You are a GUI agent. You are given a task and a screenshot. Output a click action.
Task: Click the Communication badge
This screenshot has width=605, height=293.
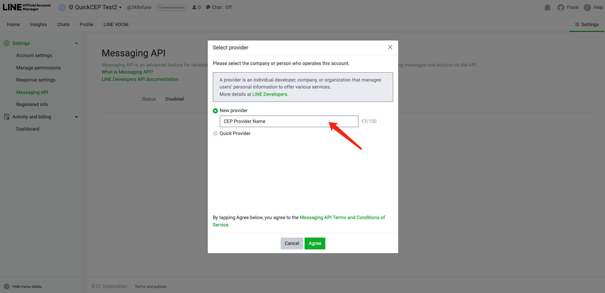pyautogui.click(x=172, y=7)
